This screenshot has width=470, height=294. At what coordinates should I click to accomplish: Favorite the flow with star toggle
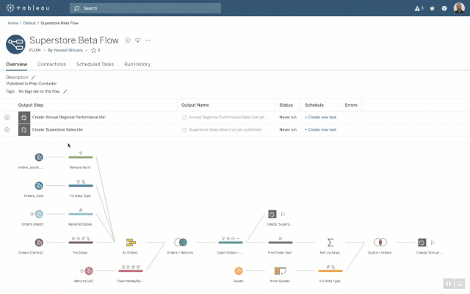(x=93, y=50)
